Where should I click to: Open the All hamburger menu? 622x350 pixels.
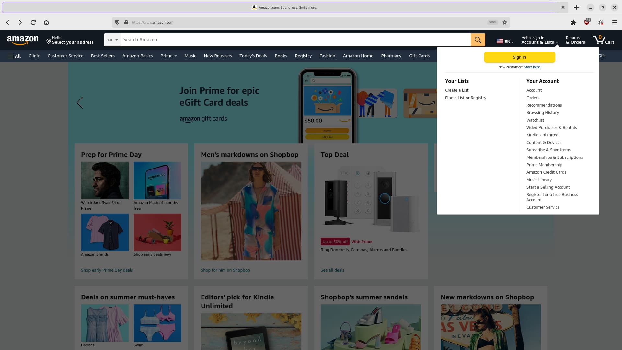click(14, 56)
